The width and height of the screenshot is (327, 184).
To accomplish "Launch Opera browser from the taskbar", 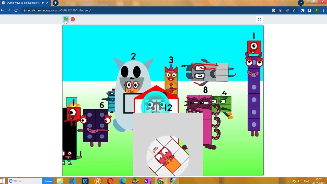I will pyautogui.click(x=110, y=181).
